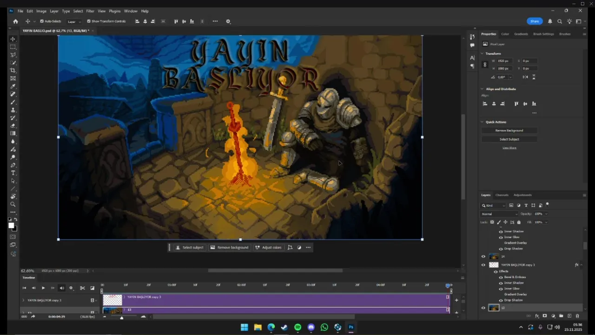Open the Search icon at top right
Image resolution: width=595 pixels, height=335 pixels.
pyautogui.click(x=560, y=21)
